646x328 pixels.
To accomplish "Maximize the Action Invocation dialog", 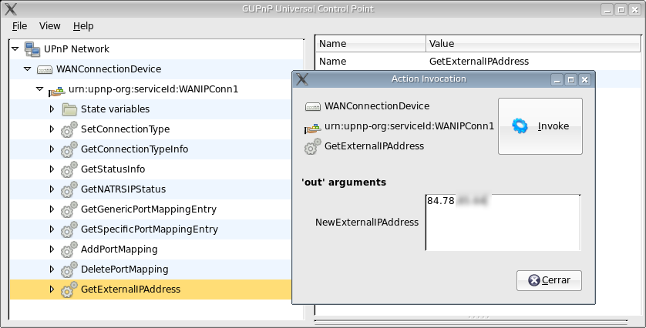I will (570, 80).
